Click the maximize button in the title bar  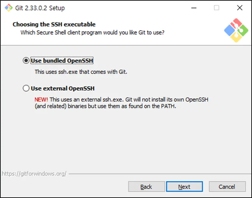[x=216, y=8]
